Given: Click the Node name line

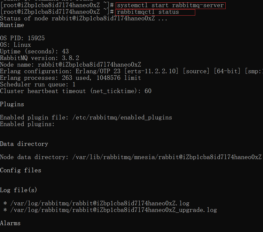Looking at the screenshot, I should (x=71, y=65).
